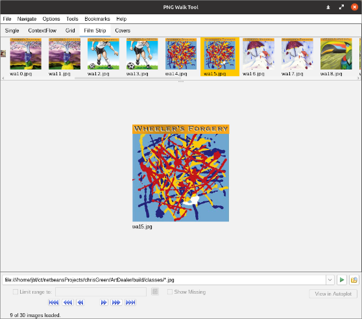Enable the Limit range to checkbox
Image resolution: width=362 pixels, height=319 pixels.
15,292
